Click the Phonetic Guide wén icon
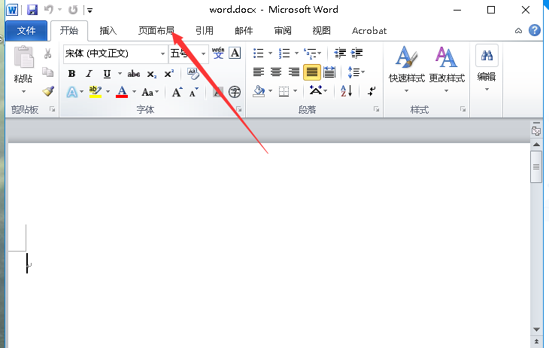Viewport: 549px width, 348px height. coord(218,53)
